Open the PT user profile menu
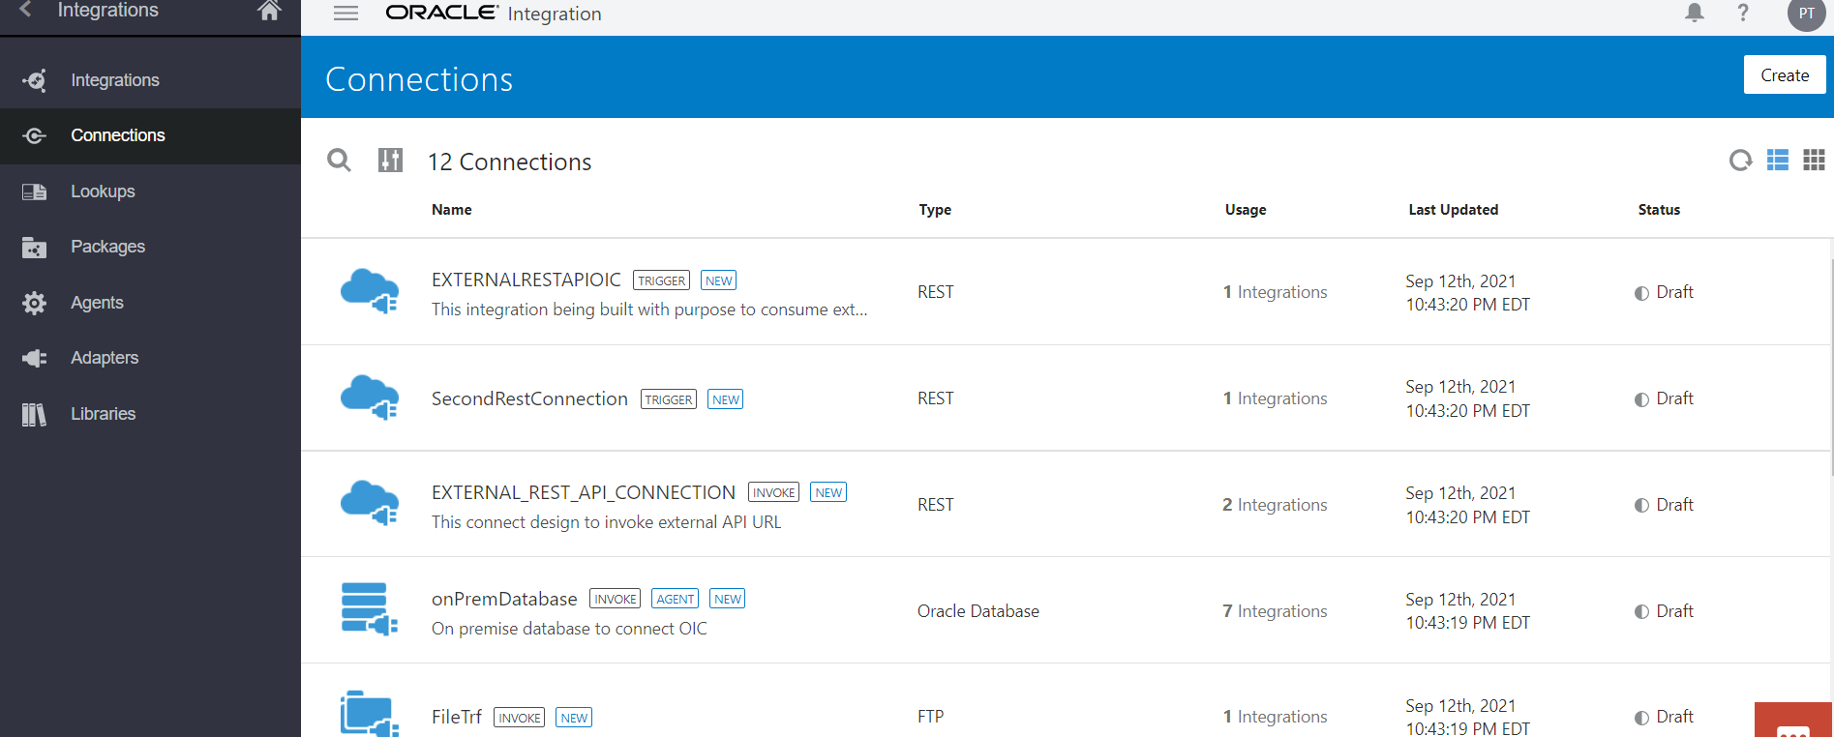Screen dimensions: 1834x737 tap(1806, 14)
